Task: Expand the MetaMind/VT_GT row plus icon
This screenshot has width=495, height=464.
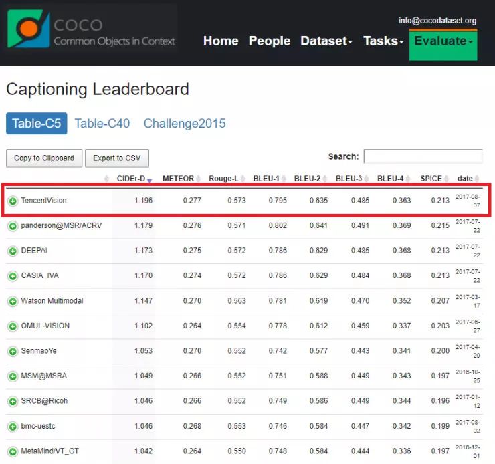Action: tap(13, 451)
